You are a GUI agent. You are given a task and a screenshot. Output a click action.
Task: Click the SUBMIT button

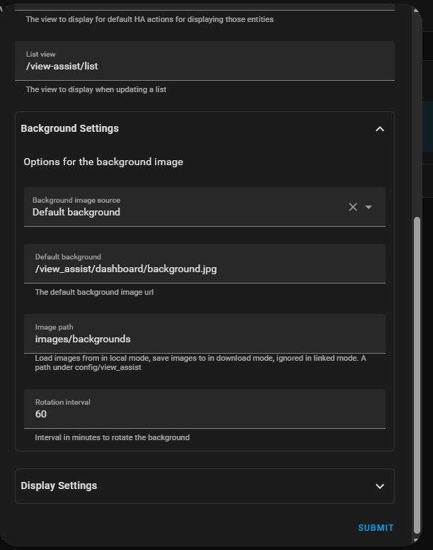point(376,527)
